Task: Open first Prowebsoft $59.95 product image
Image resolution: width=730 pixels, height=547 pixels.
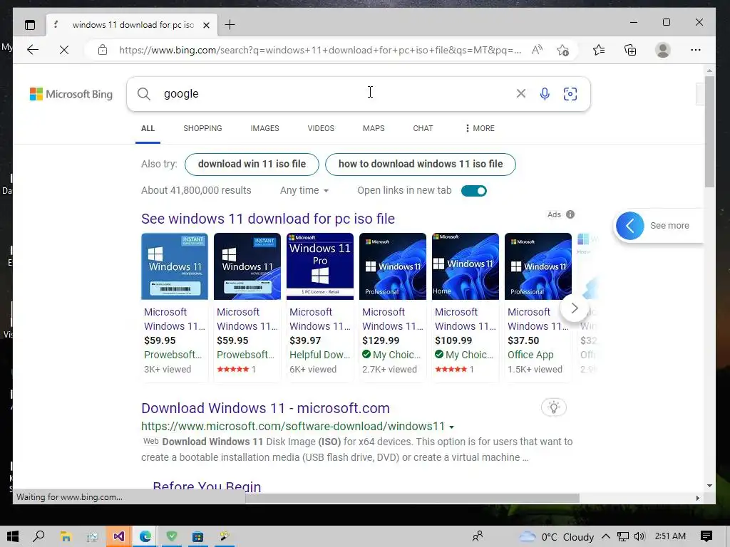Action: (x=175, y=266)
